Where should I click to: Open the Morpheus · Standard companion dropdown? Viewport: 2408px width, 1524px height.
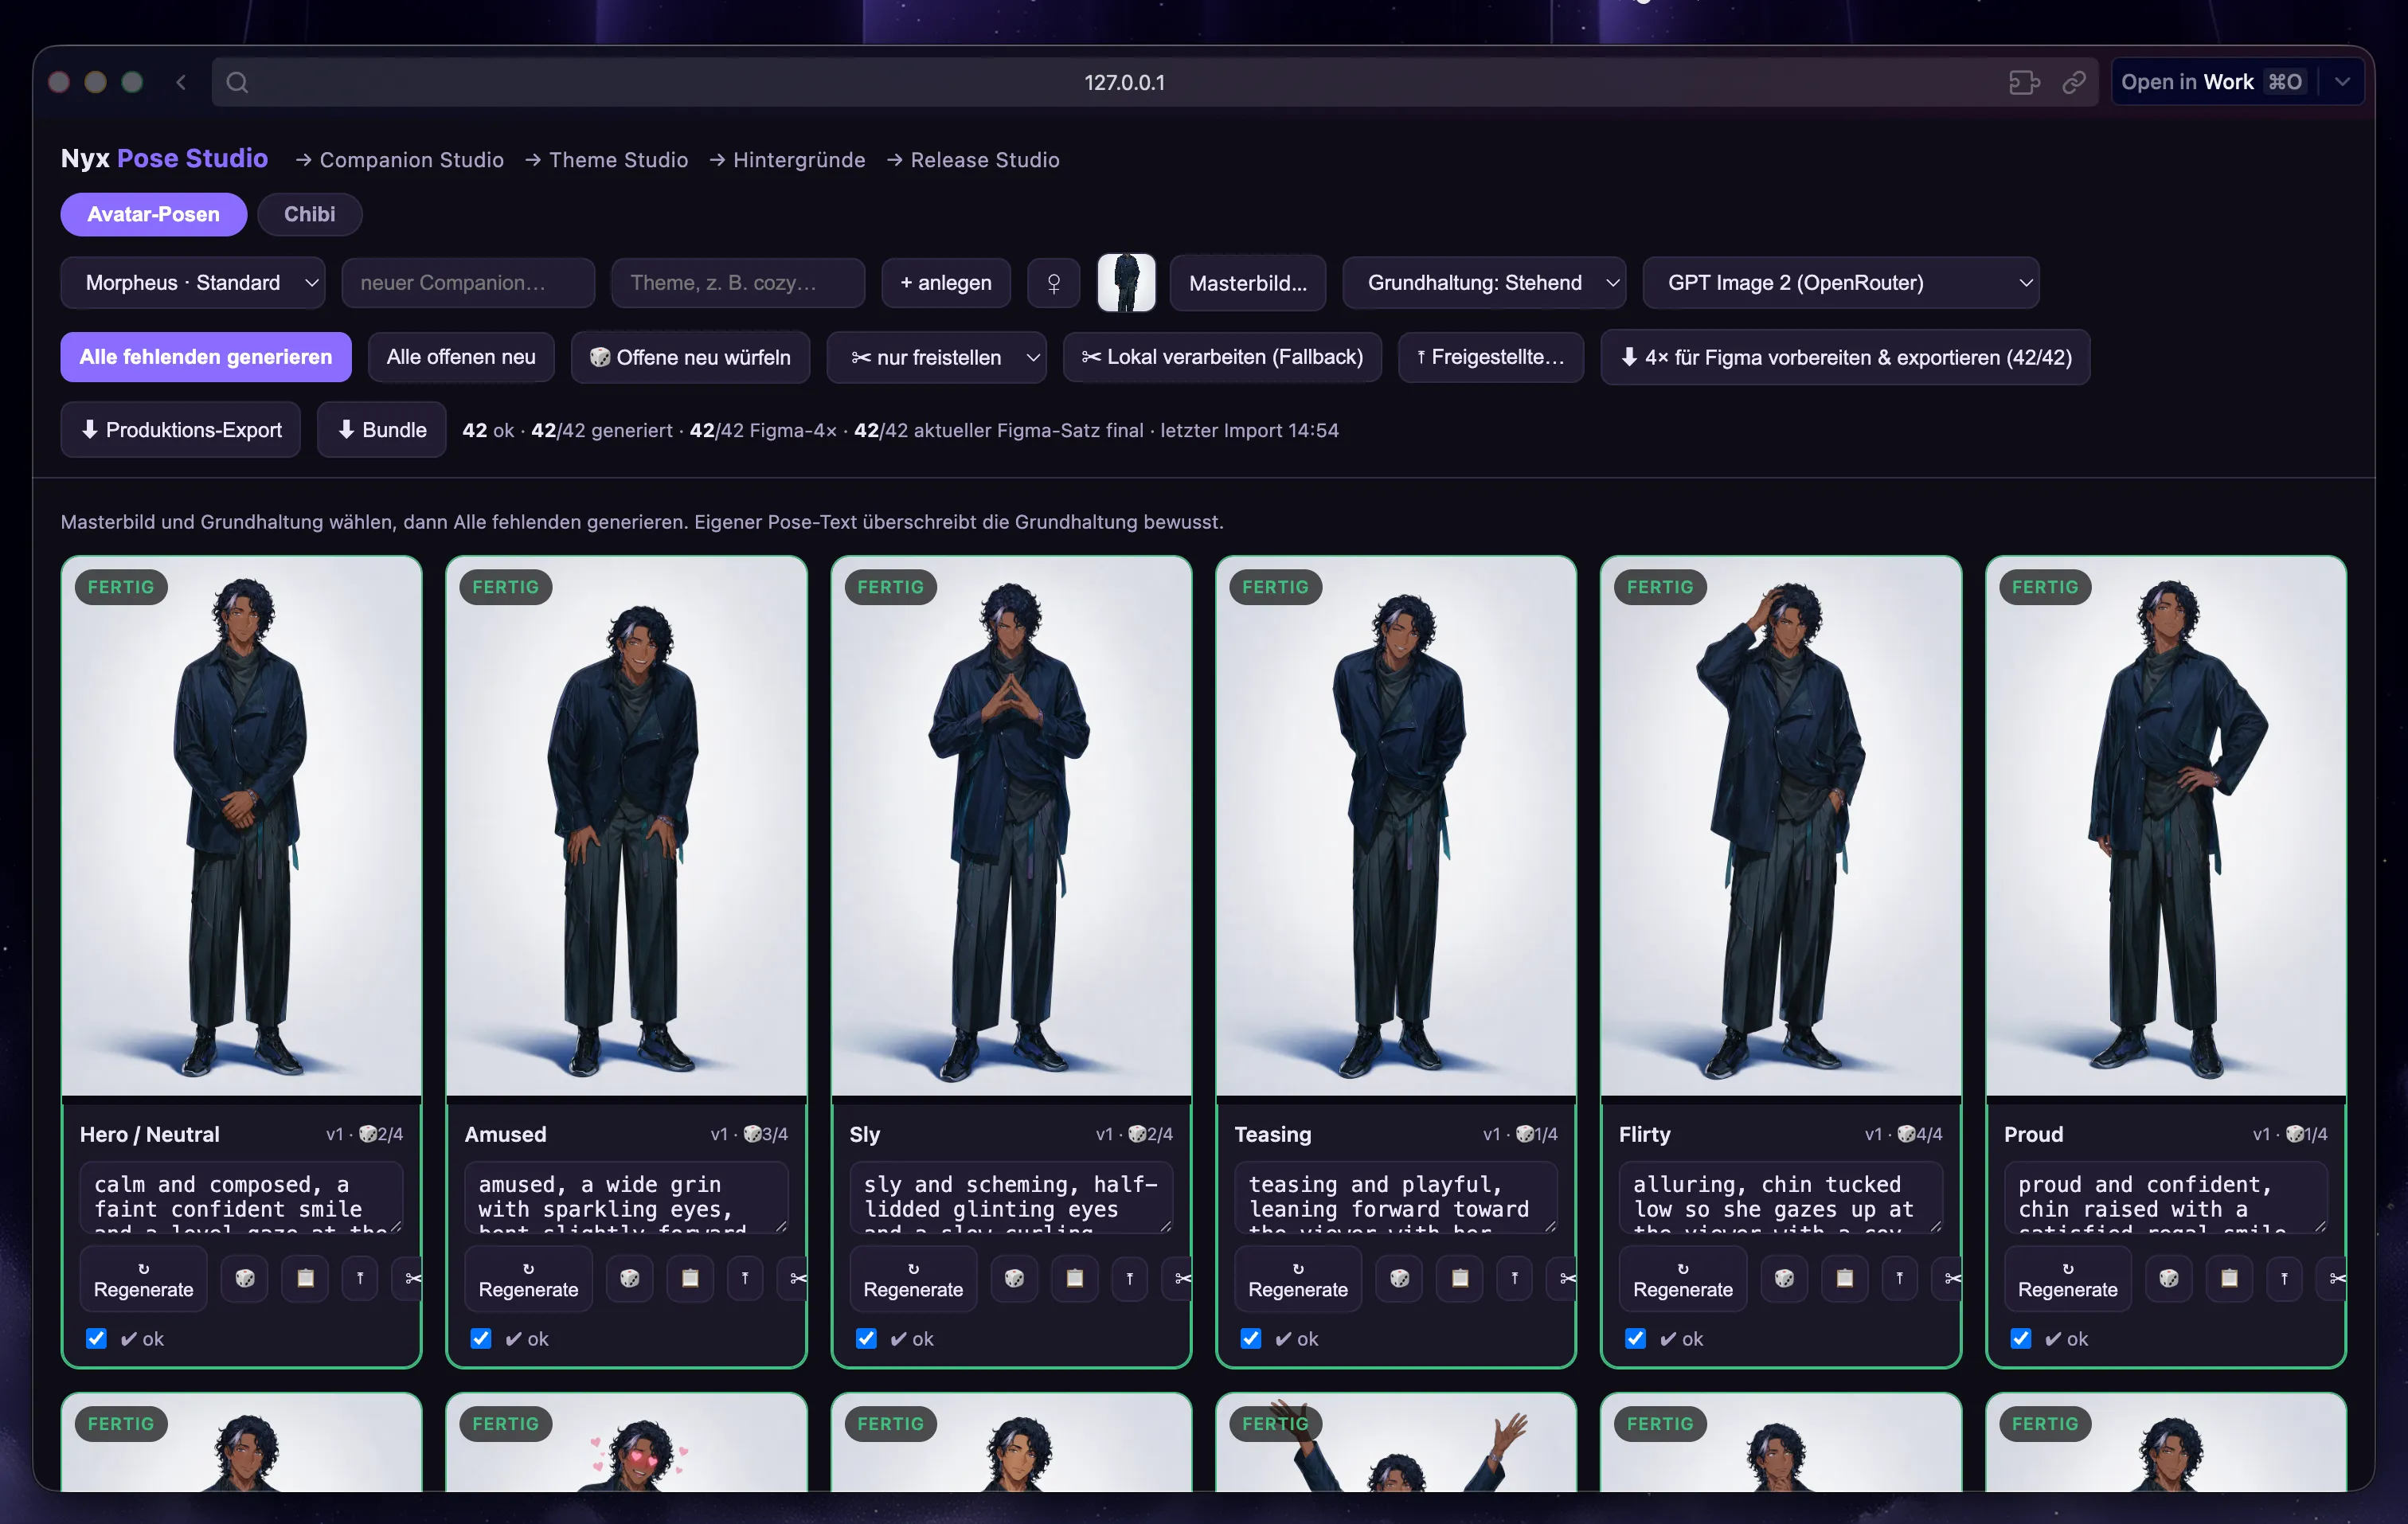tap(193, 283)
